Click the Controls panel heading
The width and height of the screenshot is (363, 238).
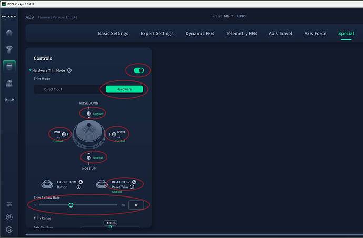tap(43, 58)
